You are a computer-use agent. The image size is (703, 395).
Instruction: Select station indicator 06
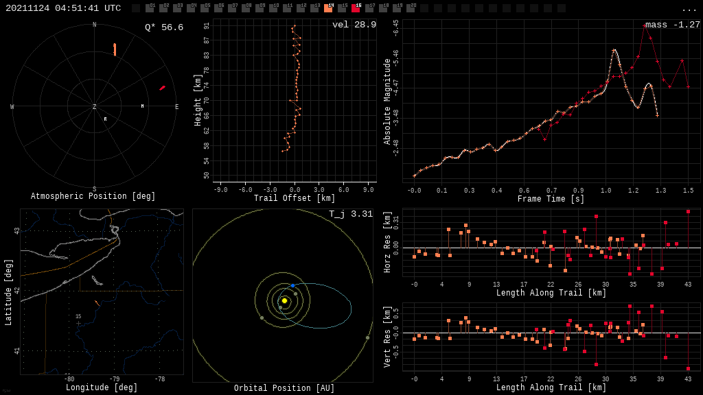(218, 8)
